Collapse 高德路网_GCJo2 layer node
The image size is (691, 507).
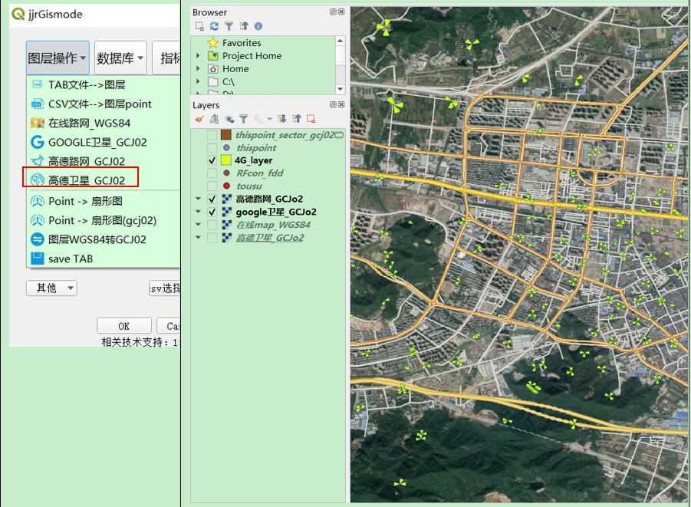(199, 199)
